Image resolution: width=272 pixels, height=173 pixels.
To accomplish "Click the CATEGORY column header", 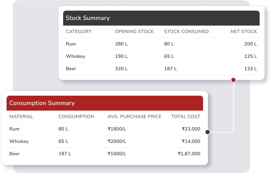I will click(79, 32).
